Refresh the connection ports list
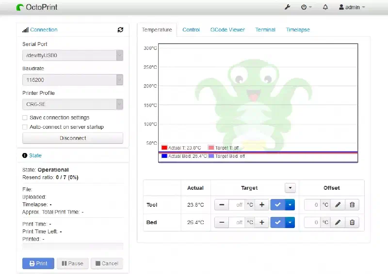 [x=120, y=30]
